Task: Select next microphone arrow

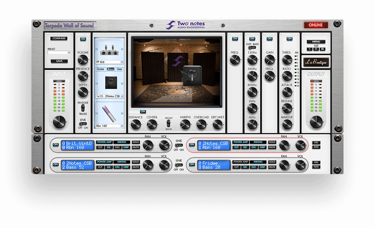Action: pyautogui.click(x=122, y=114)
